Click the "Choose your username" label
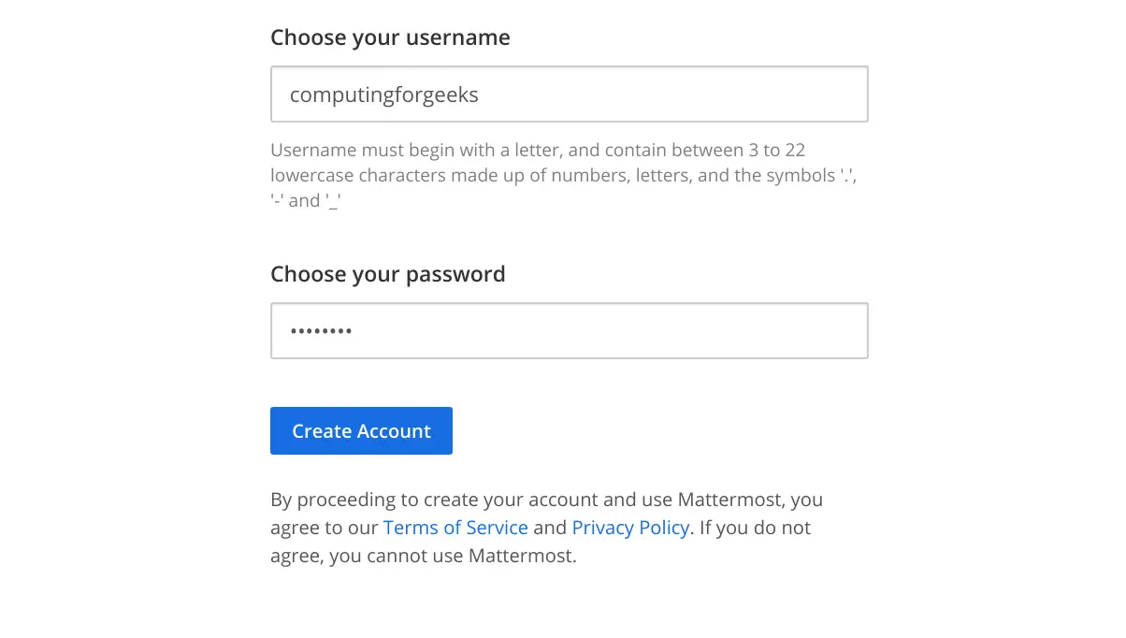The width and height of the screenshot is (1126, 638). [x=390, y=38]
